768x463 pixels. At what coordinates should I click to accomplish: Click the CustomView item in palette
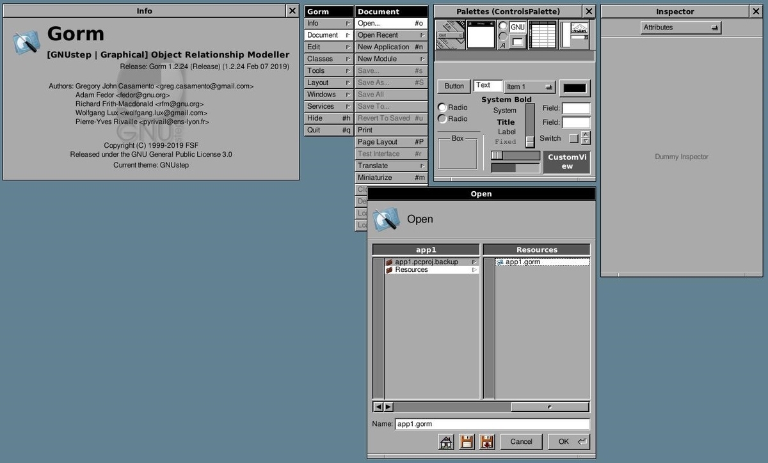567,162
